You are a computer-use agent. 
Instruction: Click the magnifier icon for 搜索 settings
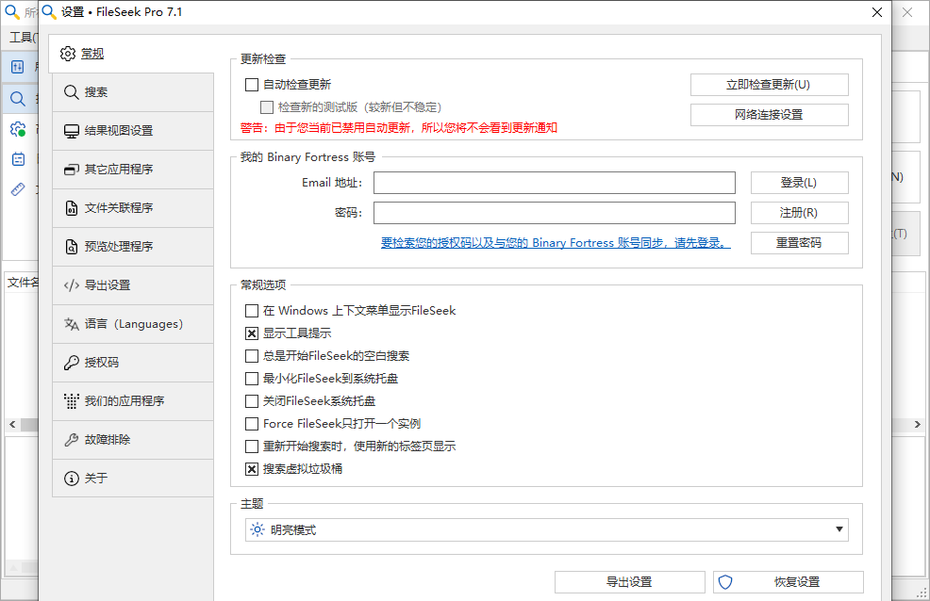[x=71, y=92]
